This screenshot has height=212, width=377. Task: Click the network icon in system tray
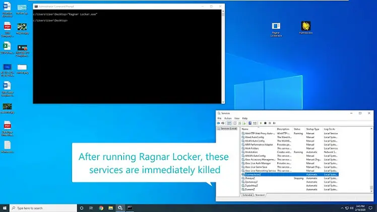347,208
